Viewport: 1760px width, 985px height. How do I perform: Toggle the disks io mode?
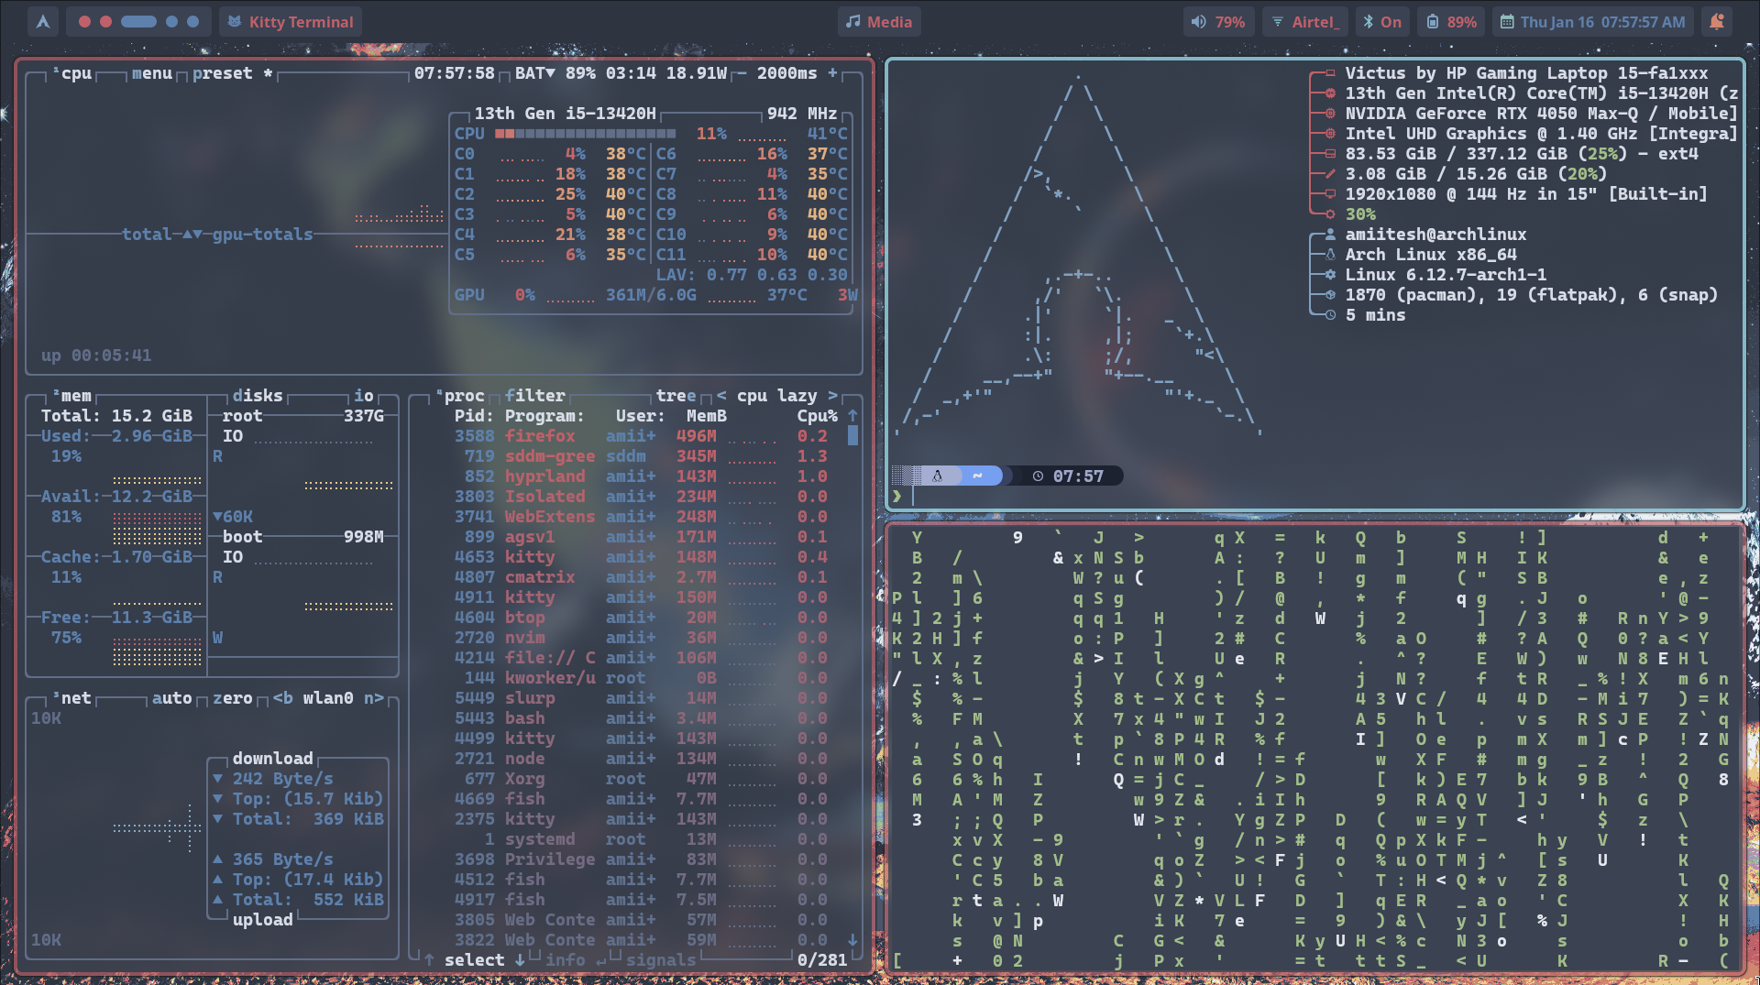point(363,396)
